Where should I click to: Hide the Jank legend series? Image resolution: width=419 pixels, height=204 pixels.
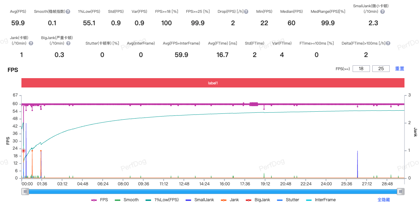click(230, 200)
